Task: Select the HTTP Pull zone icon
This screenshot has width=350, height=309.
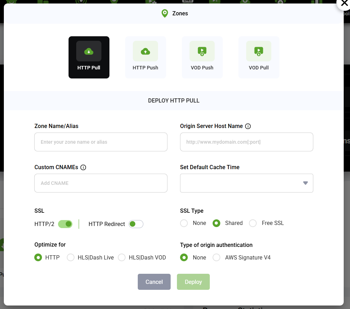Action: [89, 51]
